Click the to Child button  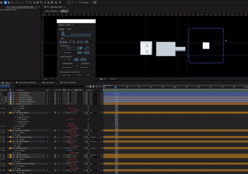click(88, 75)
